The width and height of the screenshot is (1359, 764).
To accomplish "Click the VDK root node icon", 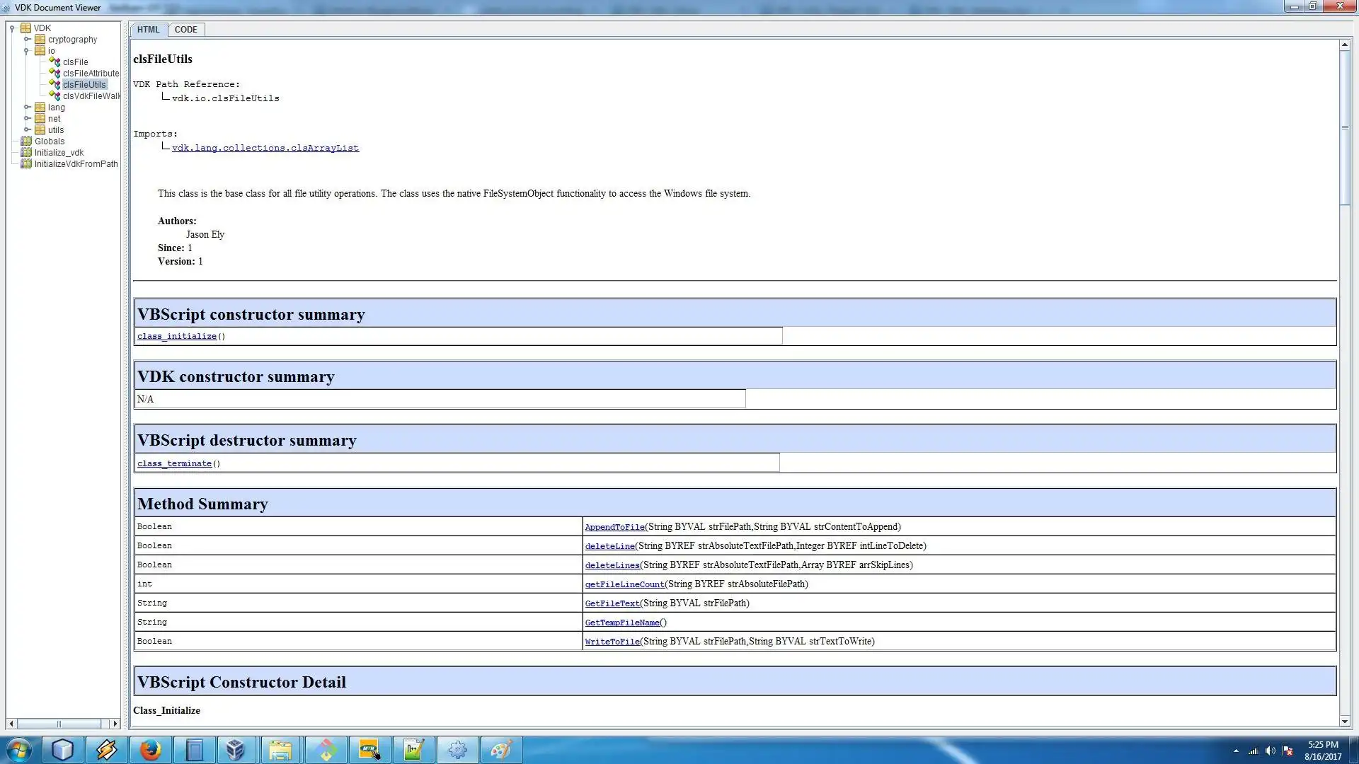I will 25,27.
